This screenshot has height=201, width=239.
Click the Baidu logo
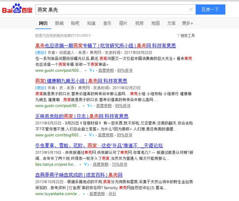[x=17, y=9]
